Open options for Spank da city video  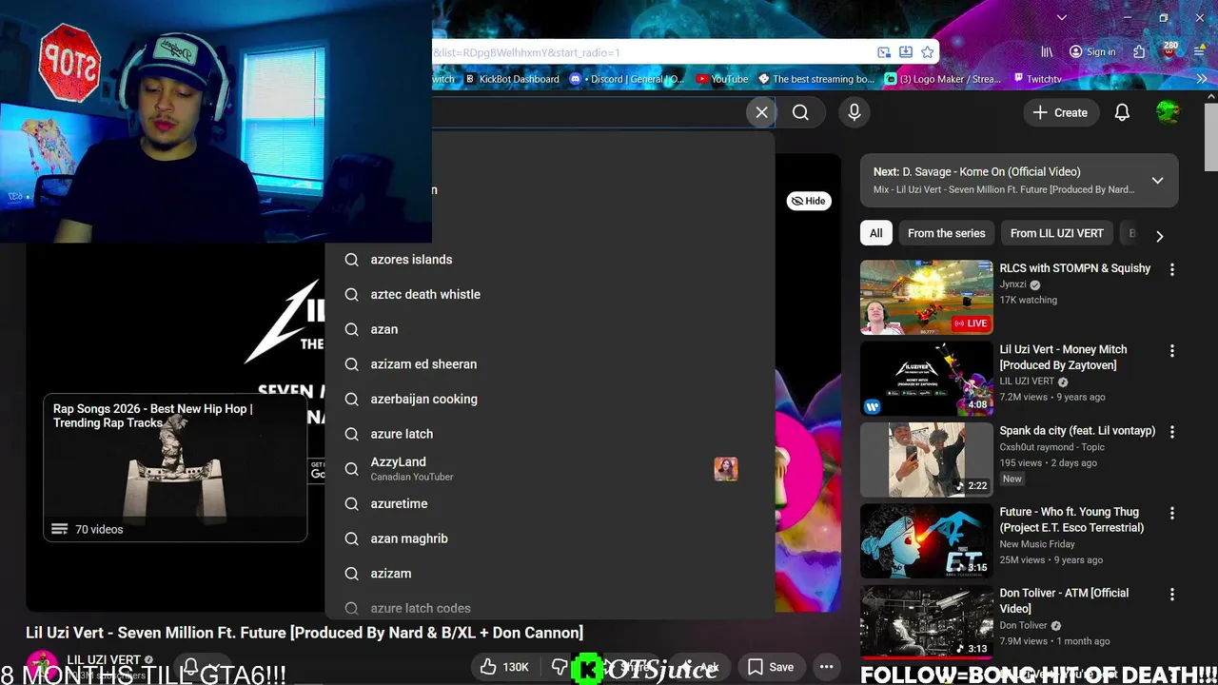pyautogui.click(x=1172, y=432)
